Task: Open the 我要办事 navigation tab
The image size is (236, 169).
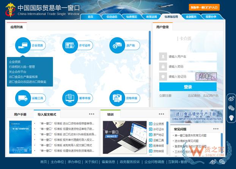Action: click(211, 17)
